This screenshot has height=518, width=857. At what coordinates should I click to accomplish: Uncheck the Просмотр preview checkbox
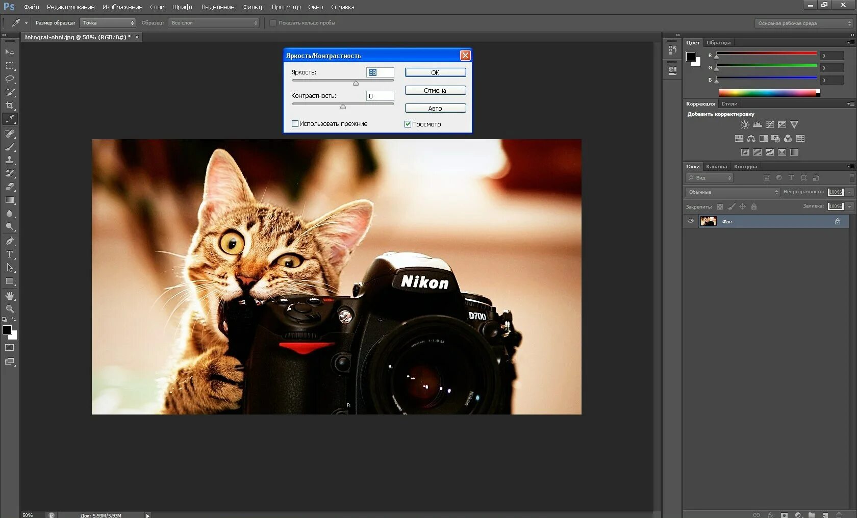point(408,124)
